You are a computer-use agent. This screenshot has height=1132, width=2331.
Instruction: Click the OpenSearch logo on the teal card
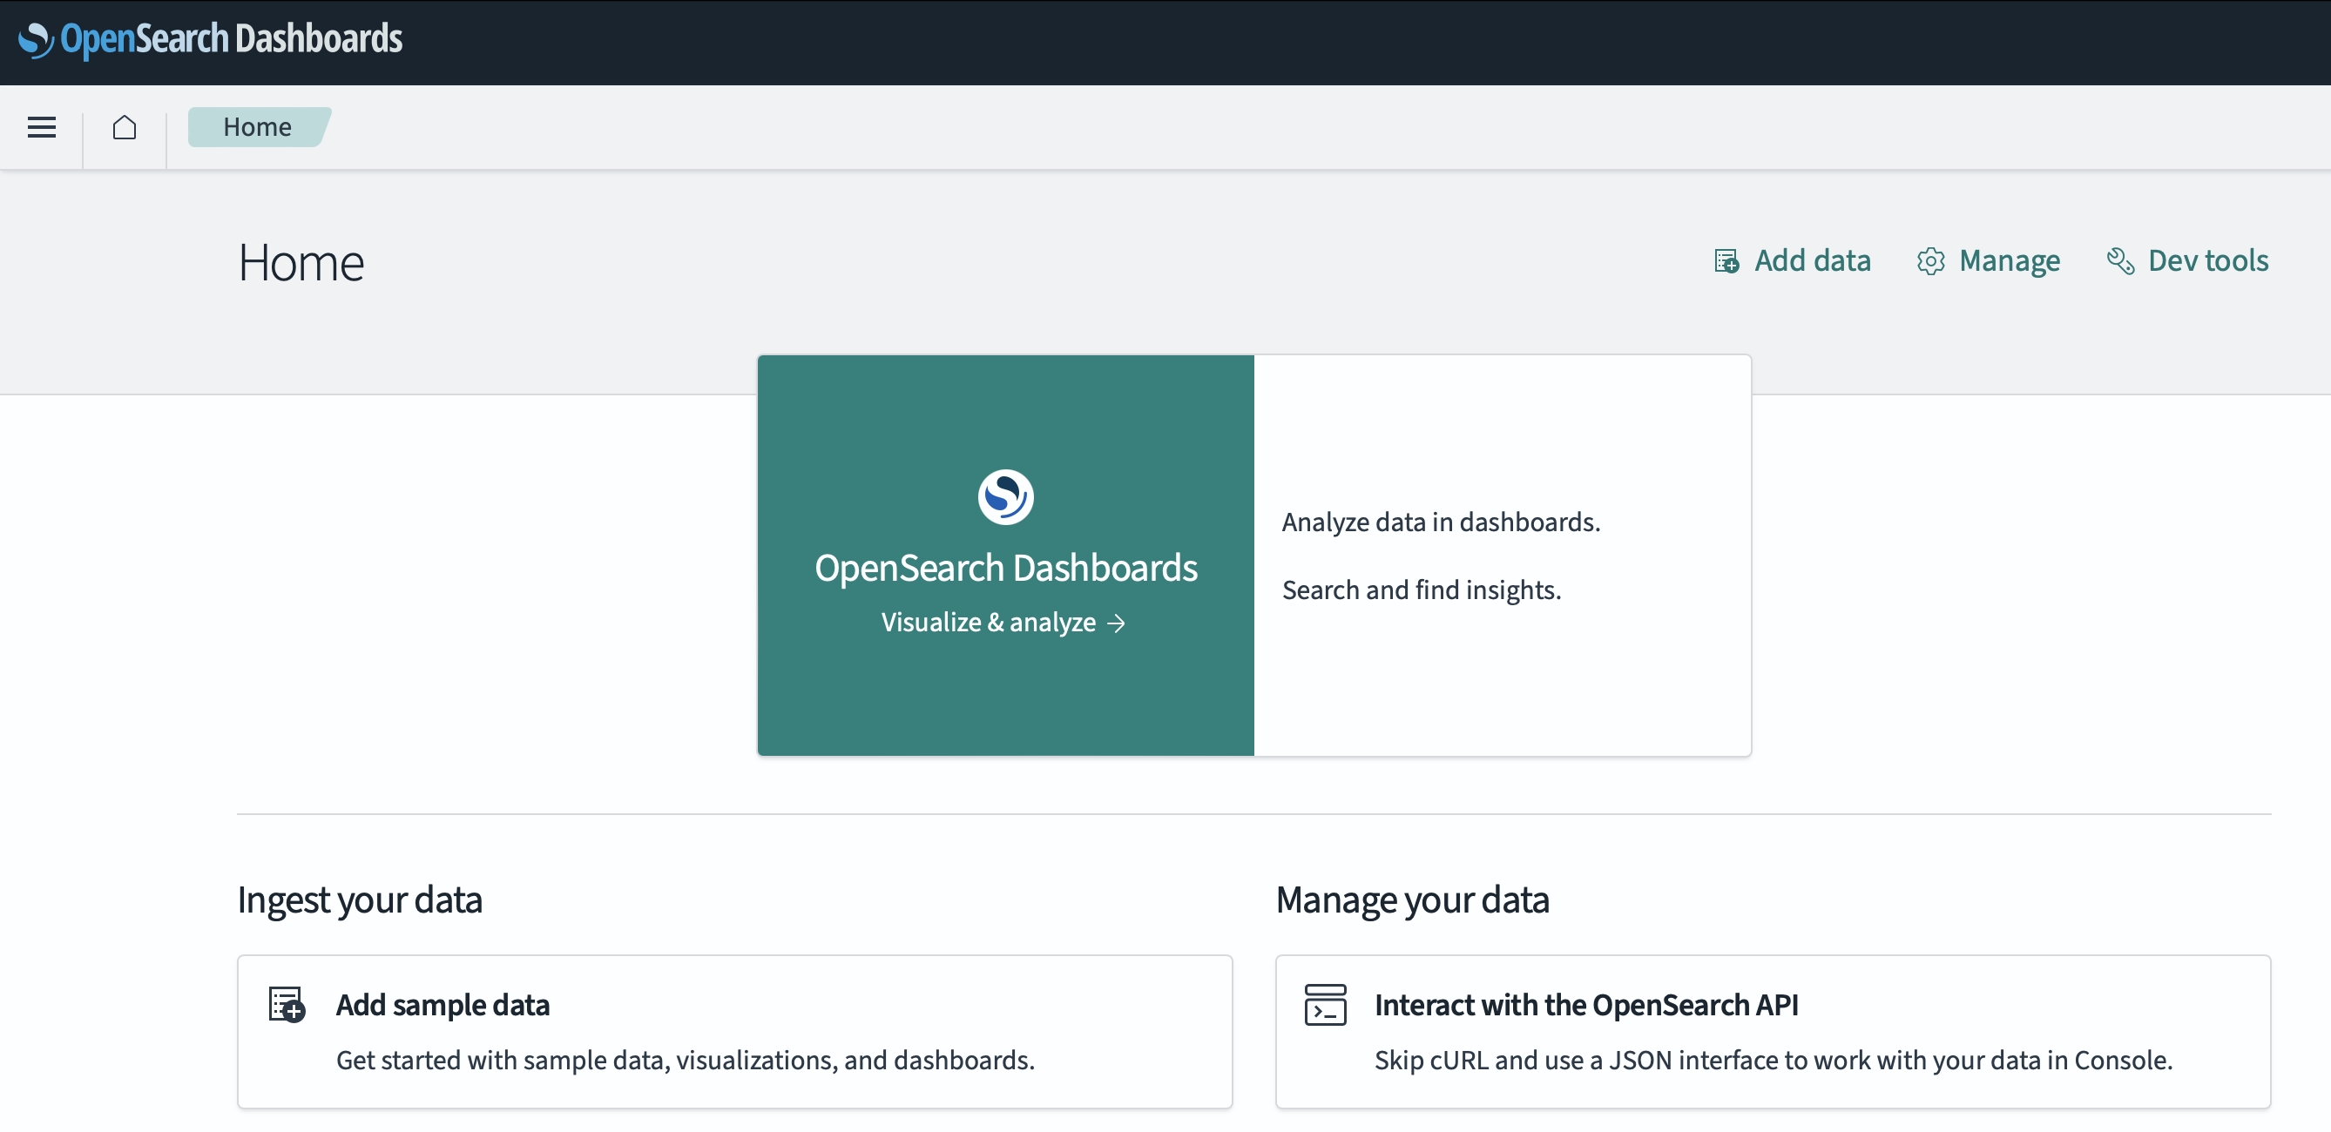pos(1005,495)
